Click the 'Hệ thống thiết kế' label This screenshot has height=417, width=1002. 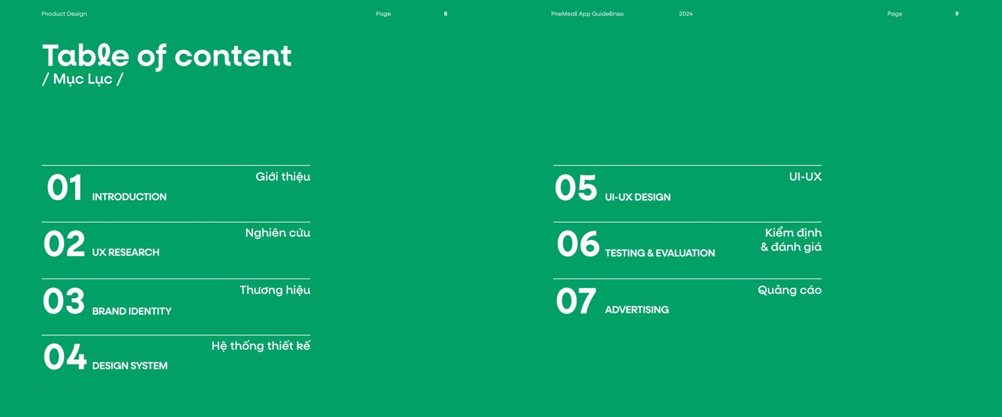(x=261, y=346)
